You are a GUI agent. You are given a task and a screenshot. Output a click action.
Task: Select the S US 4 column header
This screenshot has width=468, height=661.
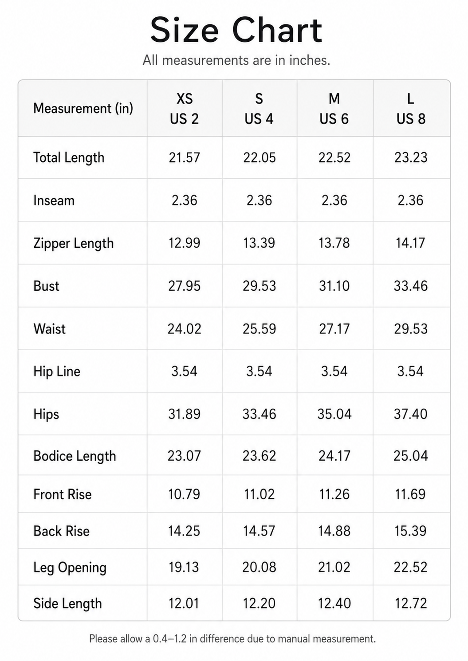point(259,109)
